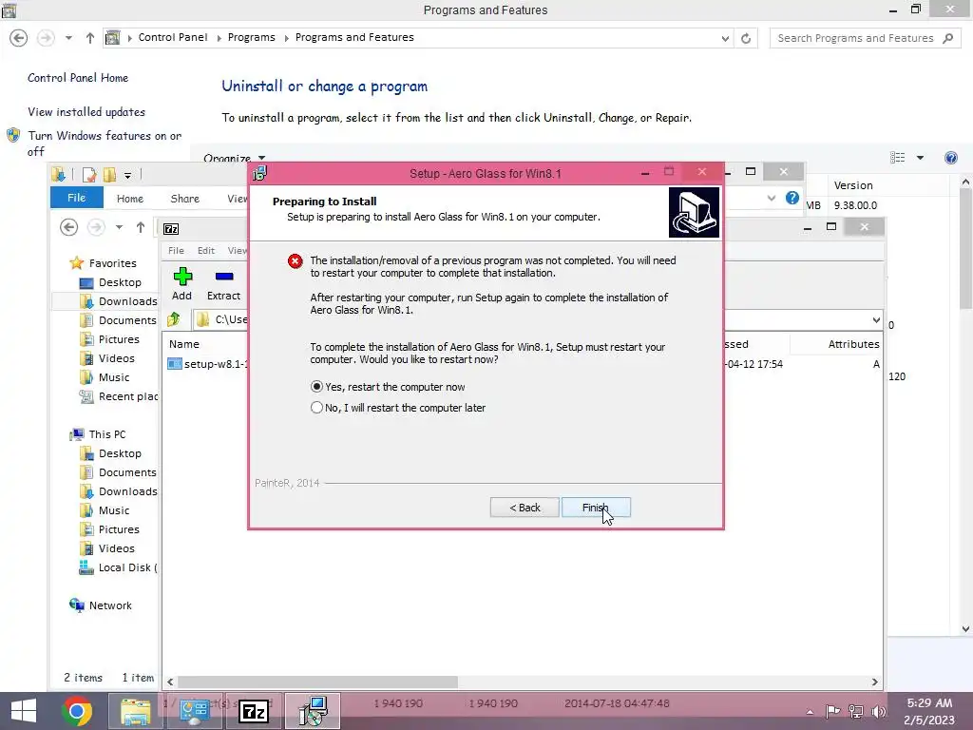The height and width of the screenshot is (730, 973).
Task: Click the Favorites star icon
Action: pos(76,263)
